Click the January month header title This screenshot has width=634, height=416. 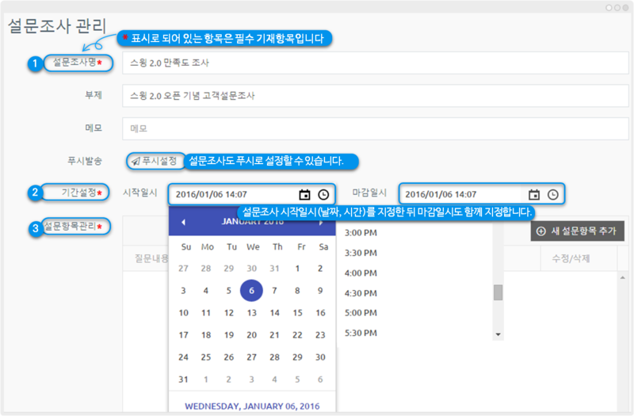(x=252, y=223)
